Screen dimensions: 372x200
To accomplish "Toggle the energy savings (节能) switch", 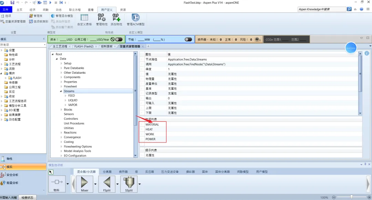I will [x=188, y=39].
